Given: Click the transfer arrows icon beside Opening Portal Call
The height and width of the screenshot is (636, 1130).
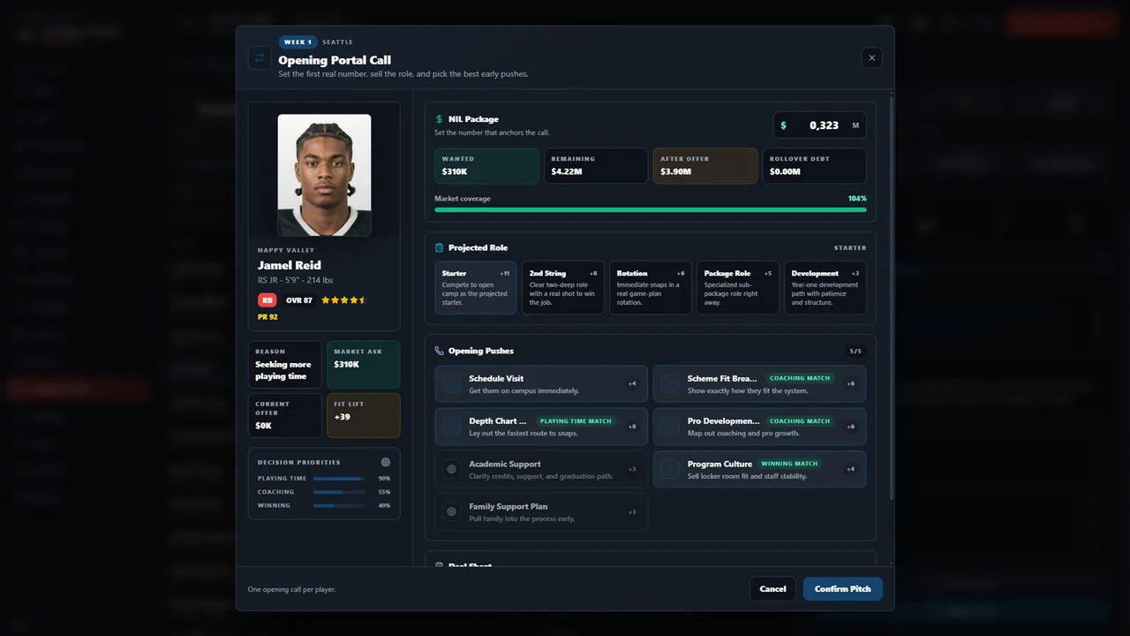Looking at the screenshot, I should click(x=260, y=57).
